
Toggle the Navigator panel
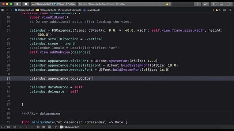(x=215, y=4)
